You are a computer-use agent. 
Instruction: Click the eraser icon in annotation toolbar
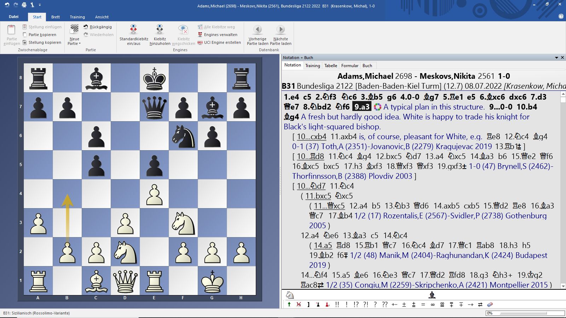point(490,305)
